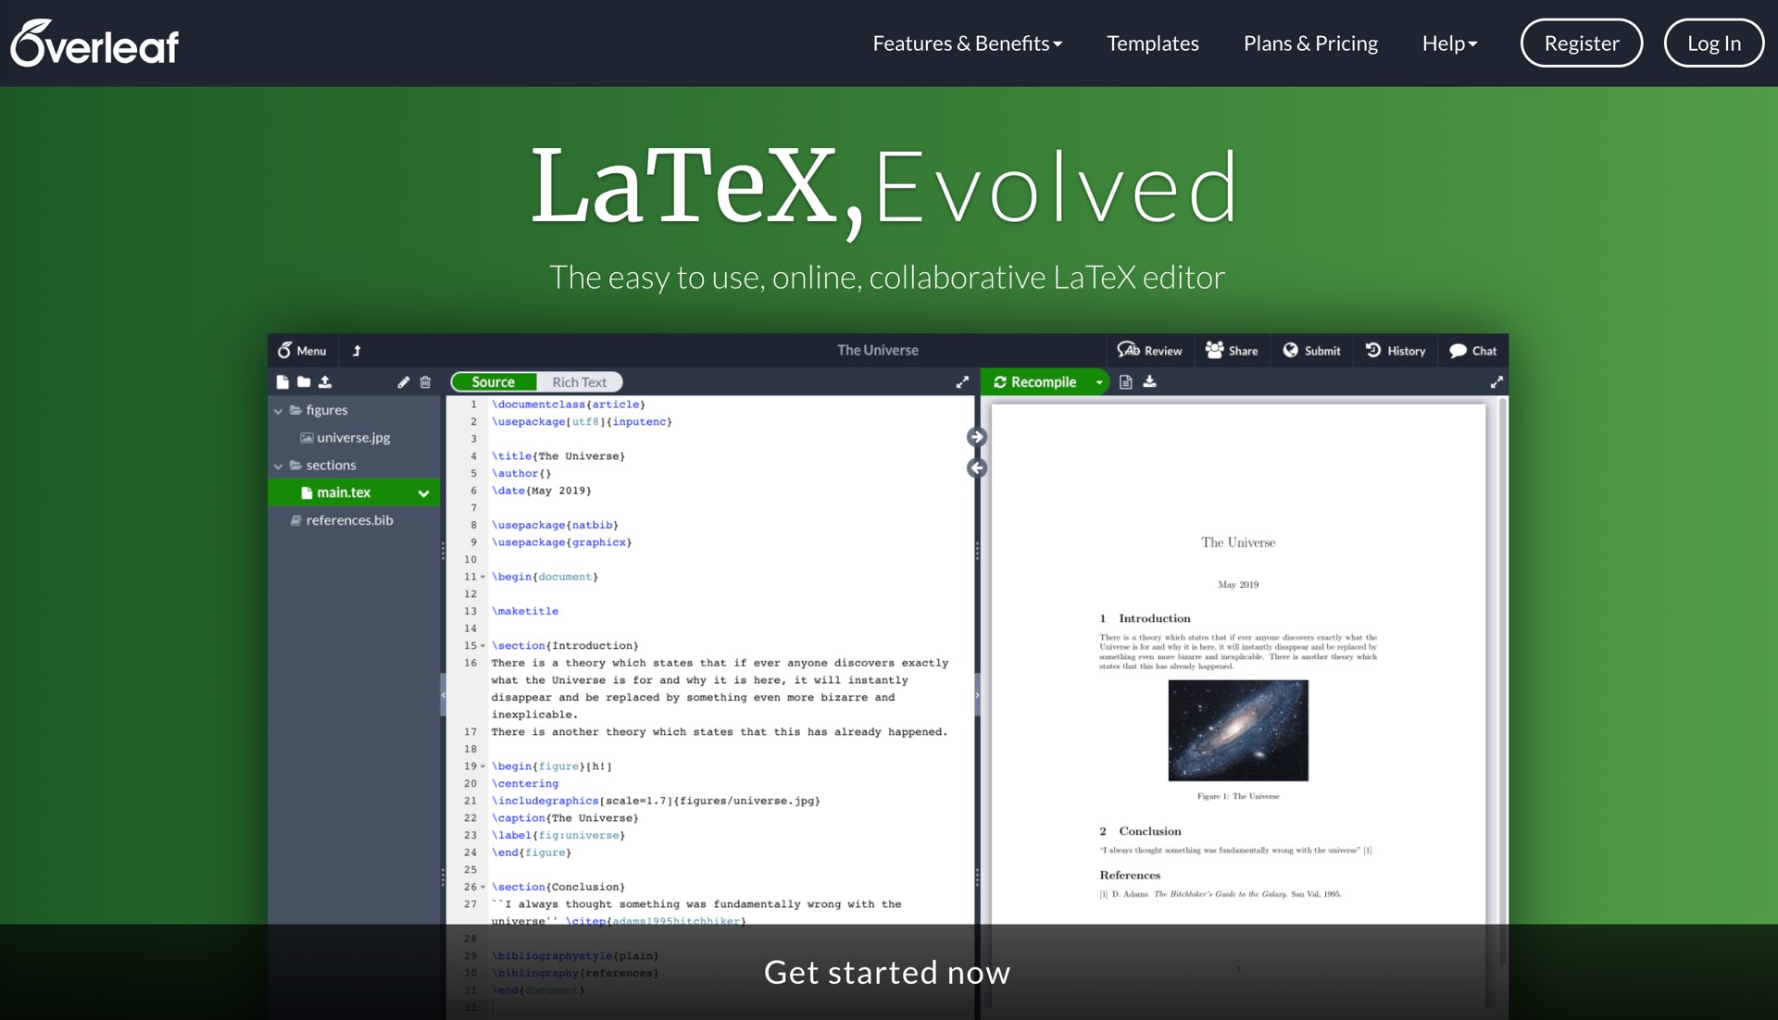
Task: Expand the PDF preview to full screen
Action: (x=1496, y=382)
